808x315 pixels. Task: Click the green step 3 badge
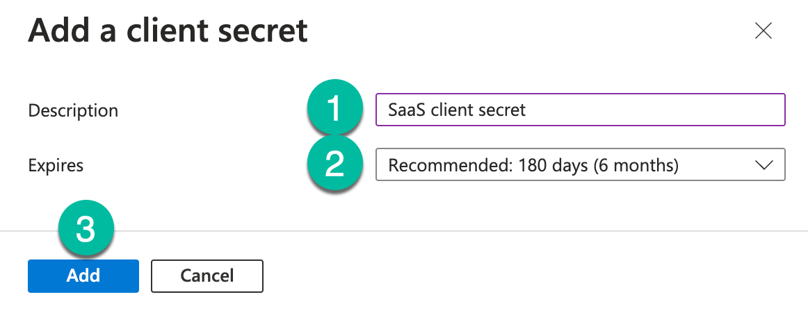point(85,230)
